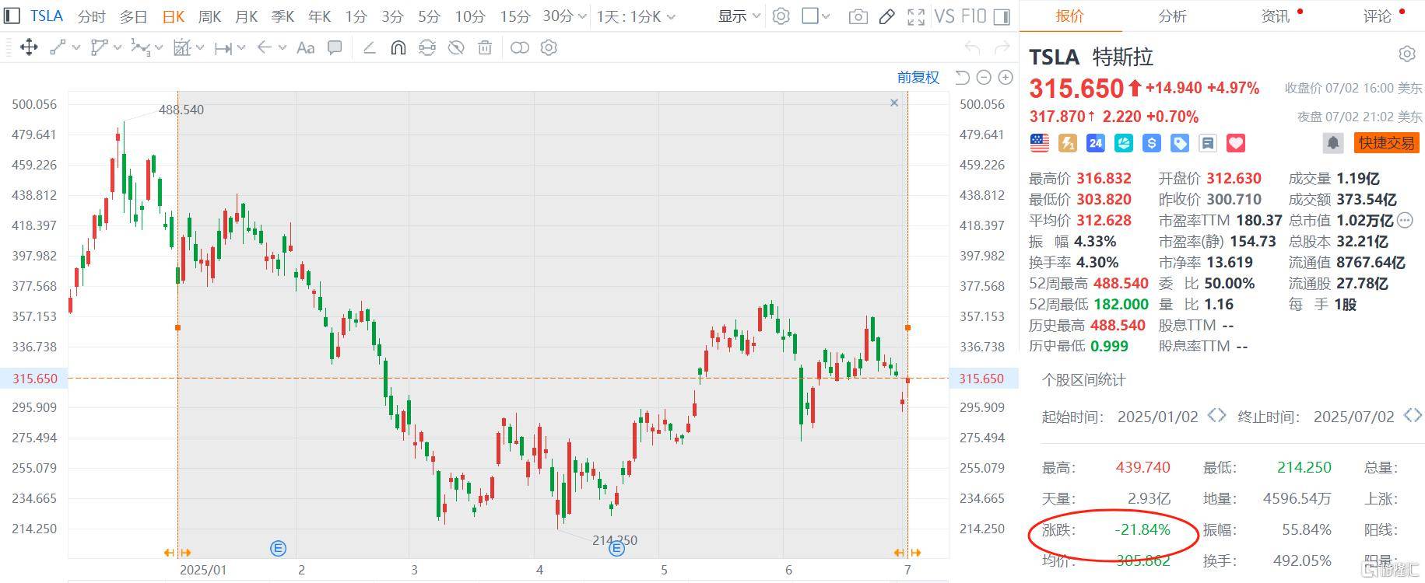Click the 前复权 adjustment link
Image resolution: width=1425 pixels, height=583 pixels.
[x=918, y=77]
